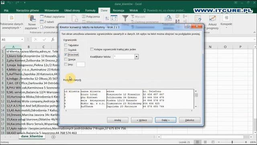
Task: Click the preview cell 'biuro total'
Action: pyautogui.click(x=89, y=94)
